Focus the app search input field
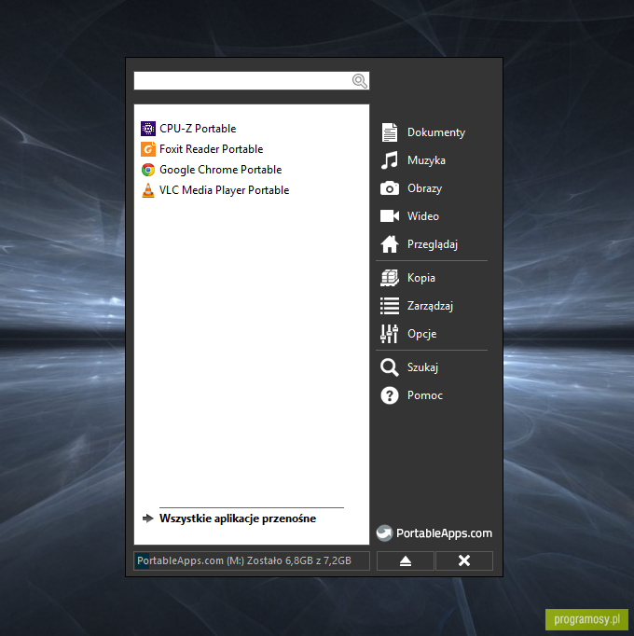 coord(252,81)
